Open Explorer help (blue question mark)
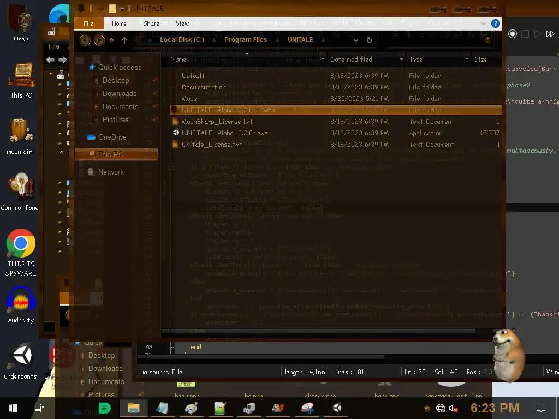This screenshot has width=559, height=419. 495,23
